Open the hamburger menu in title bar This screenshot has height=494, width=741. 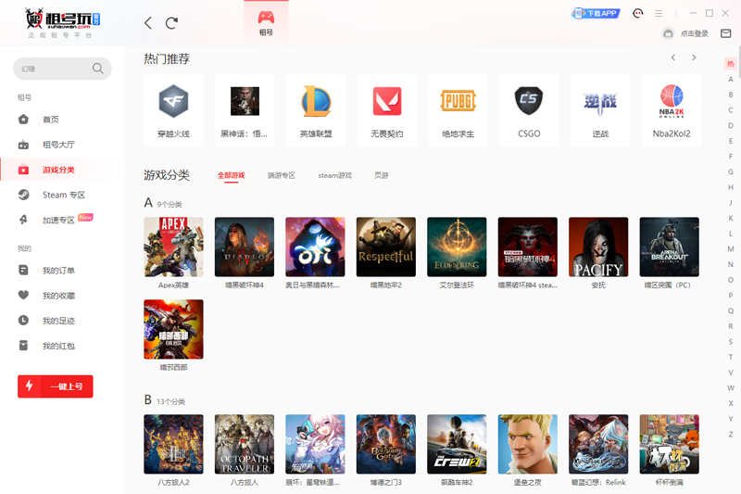pyautogui.click(x=659, y=13)
